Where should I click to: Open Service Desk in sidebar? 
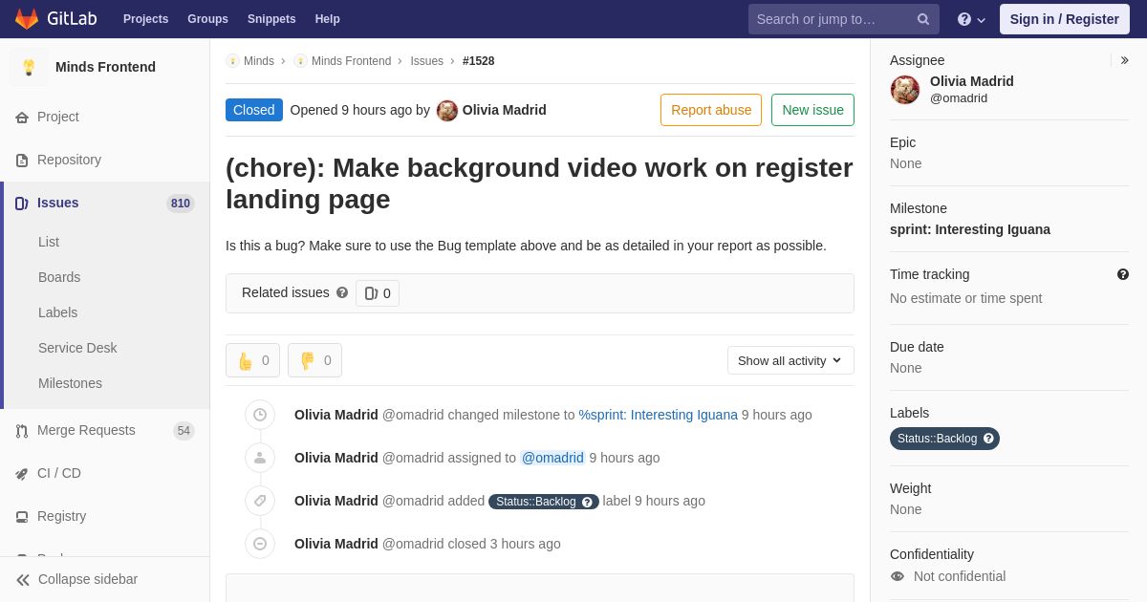[x=77, y=348]
